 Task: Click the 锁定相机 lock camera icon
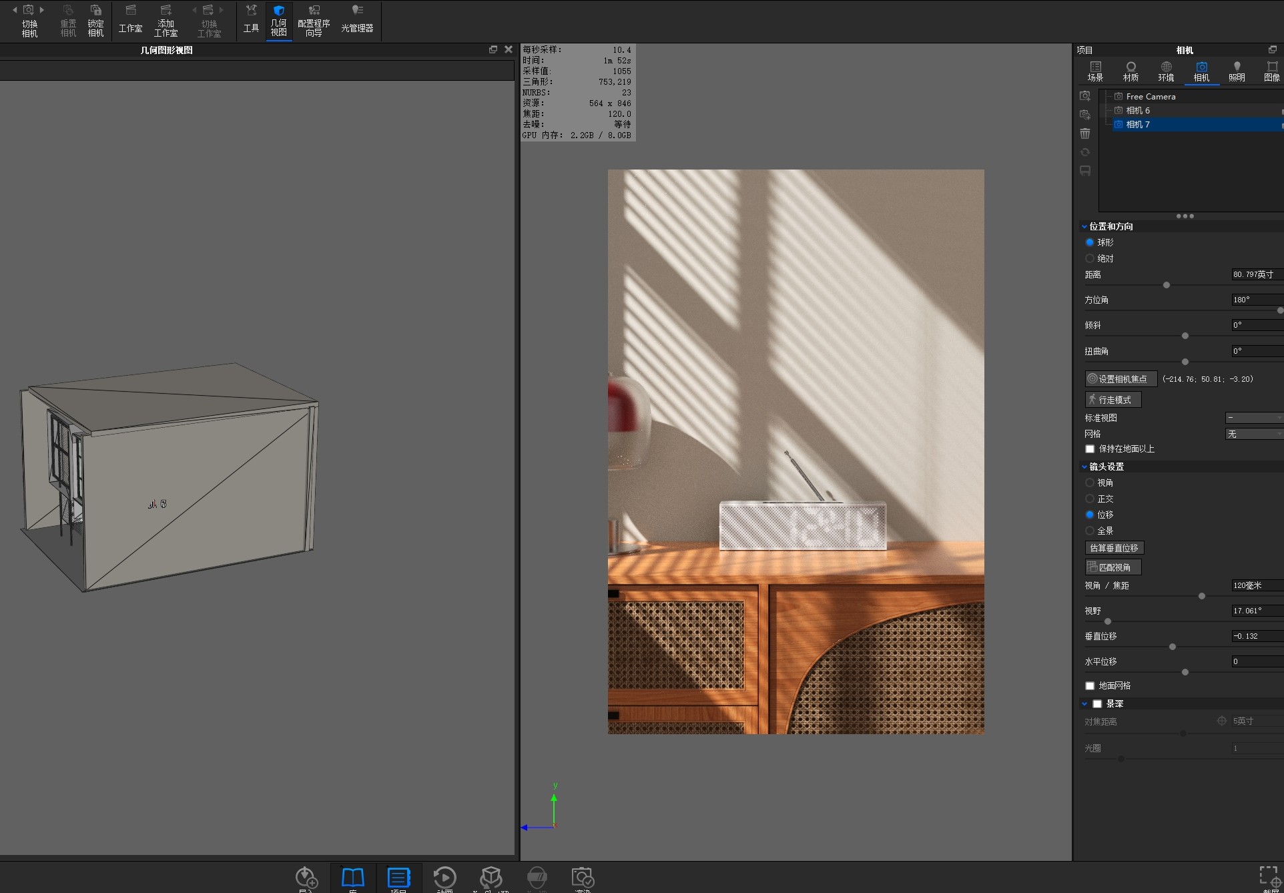click(96, 21)
